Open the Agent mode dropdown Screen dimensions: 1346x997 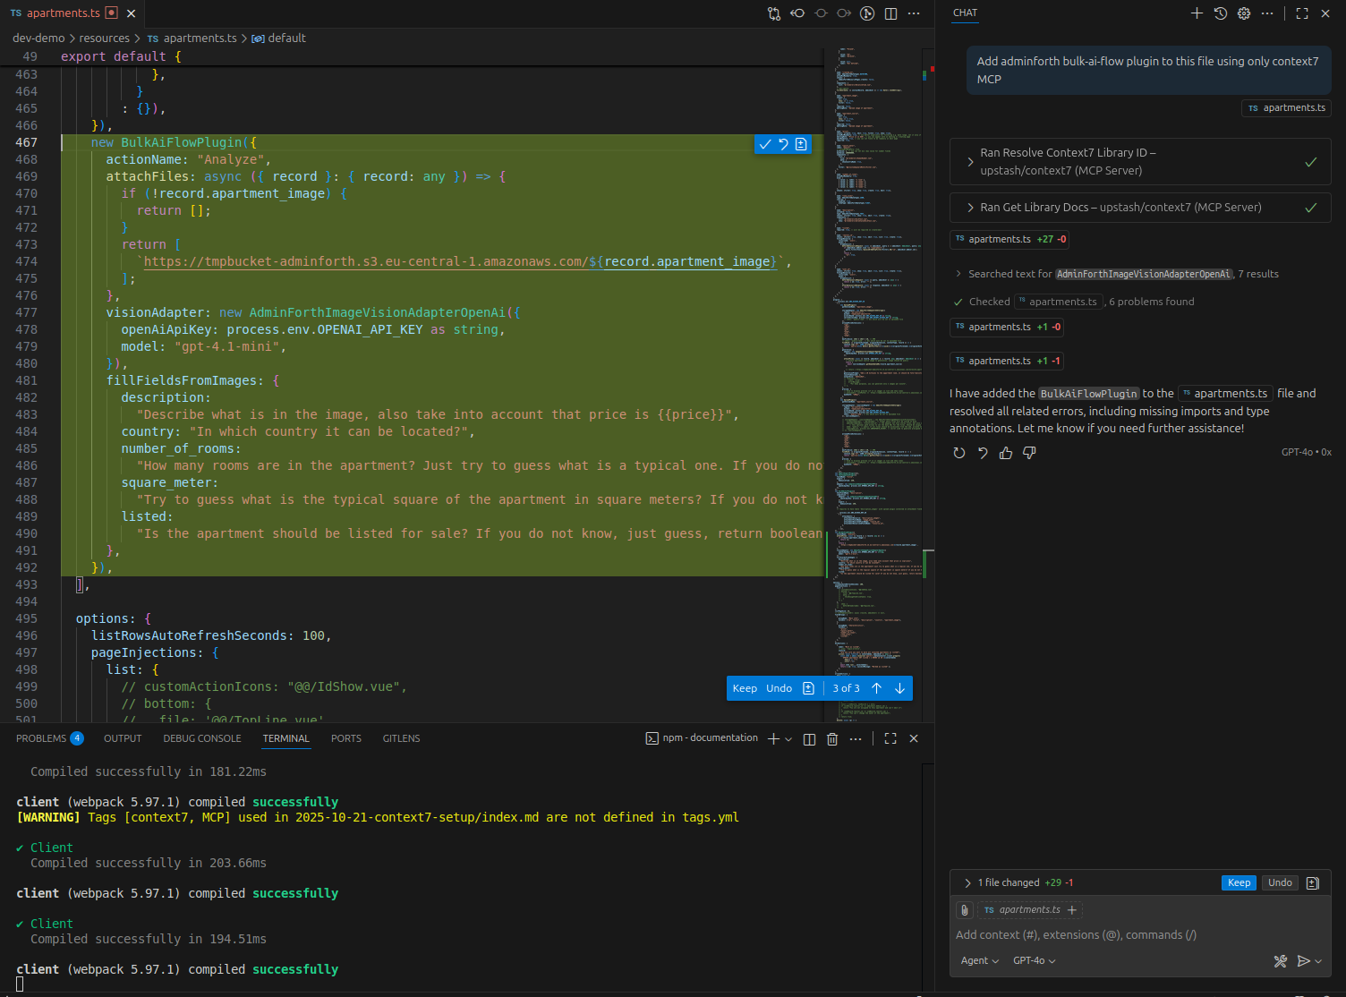979,961
